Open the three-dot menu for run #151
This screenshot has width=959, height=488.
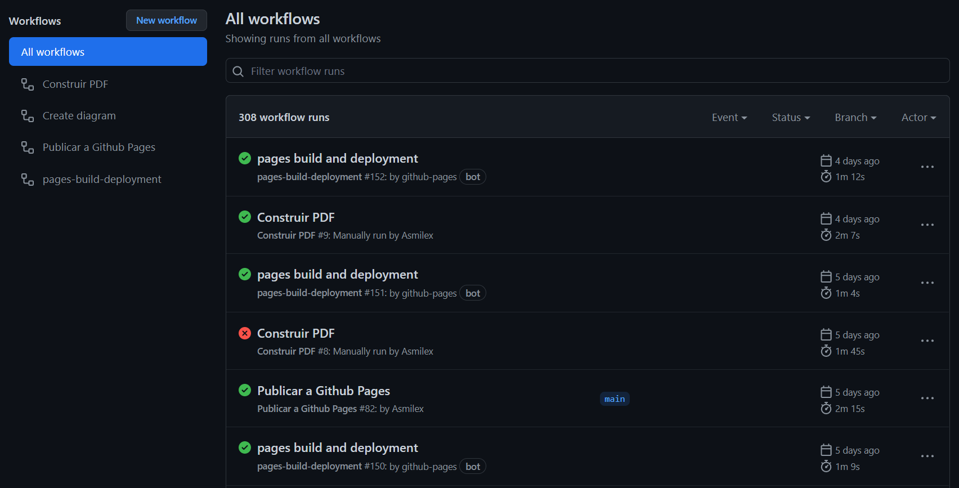pyautogui.click(x=927, y=283)
